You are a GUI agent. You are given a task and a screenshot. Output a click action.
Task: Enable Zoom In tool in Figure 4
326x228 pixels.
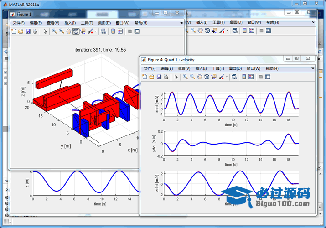(x=185, y=77)
